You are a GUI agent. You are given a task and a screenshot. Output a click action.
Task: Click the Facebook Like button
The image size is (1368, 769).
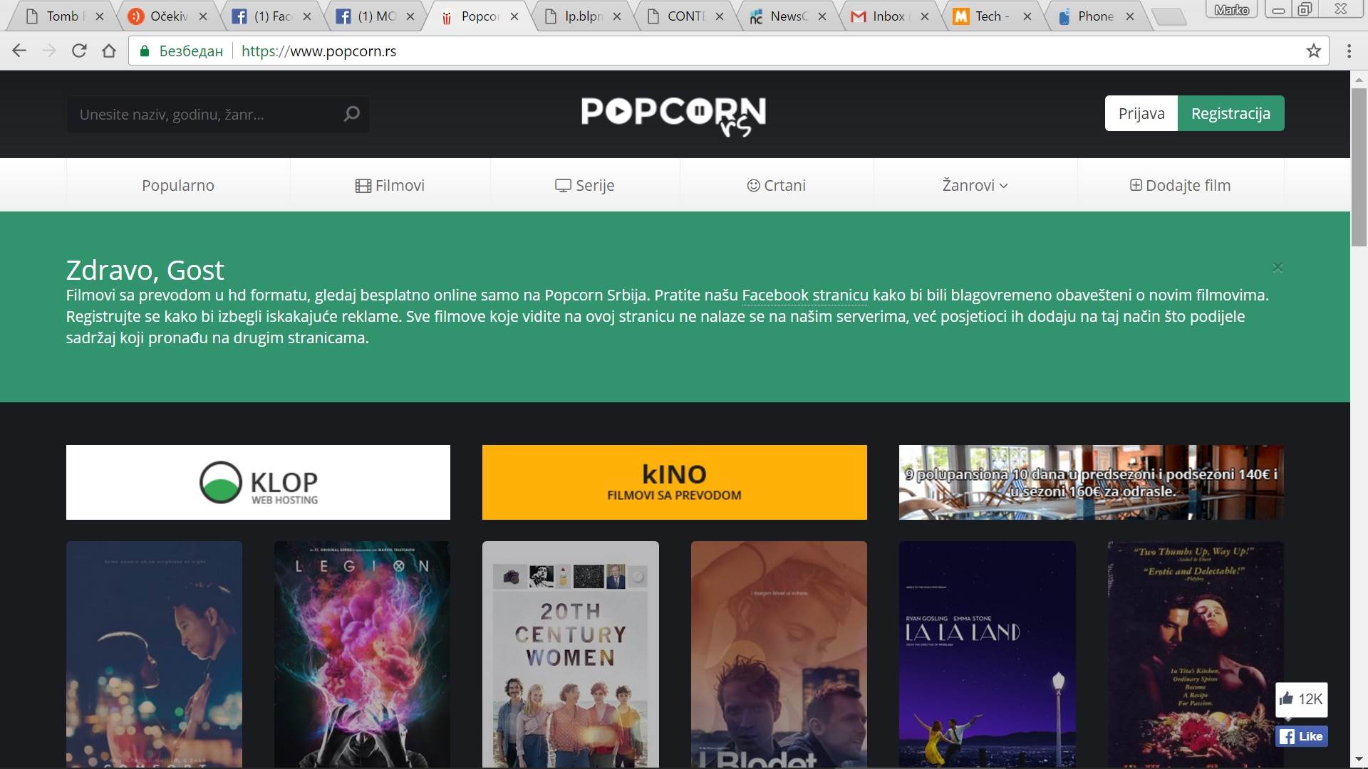pos(1301,736)
